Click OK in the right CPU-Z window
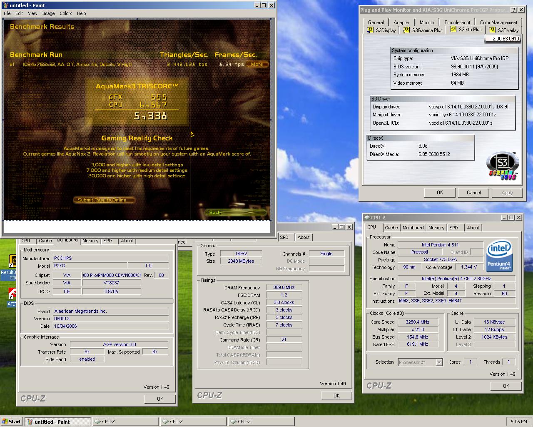This screenshot has height=427, width=533. pyautogui.click(x=506, y=386)
